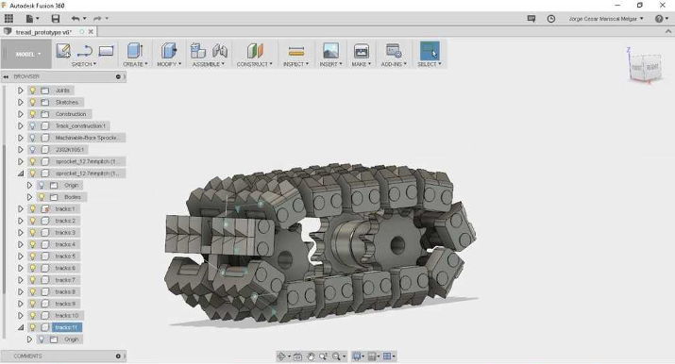The image size is (675, 364).
Task: Show the Track_construction:1 component via lightbulb
Action: 33,126
